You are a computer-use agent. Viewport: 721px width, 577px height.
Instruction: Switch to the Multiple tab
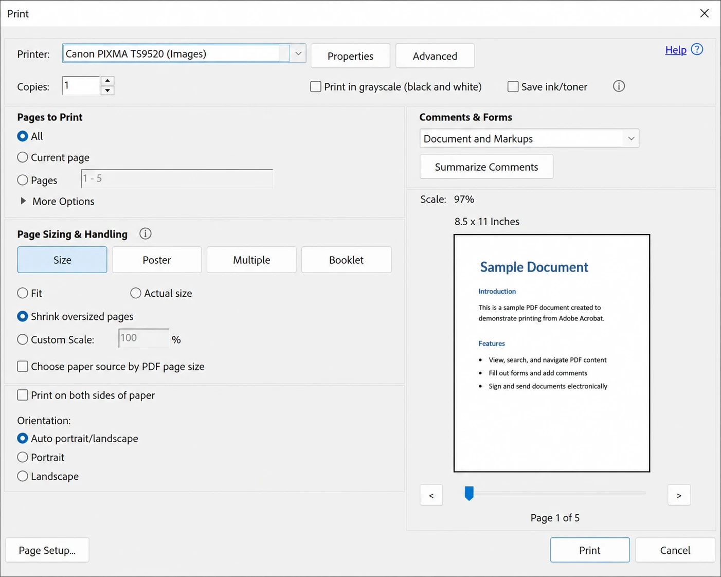pyautogui.click(x=251, y=260)
